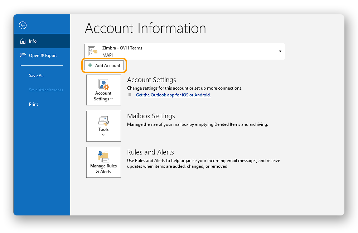
Task: Click the Manage Rules & Alerts icon
Action: tap(103, 157)
